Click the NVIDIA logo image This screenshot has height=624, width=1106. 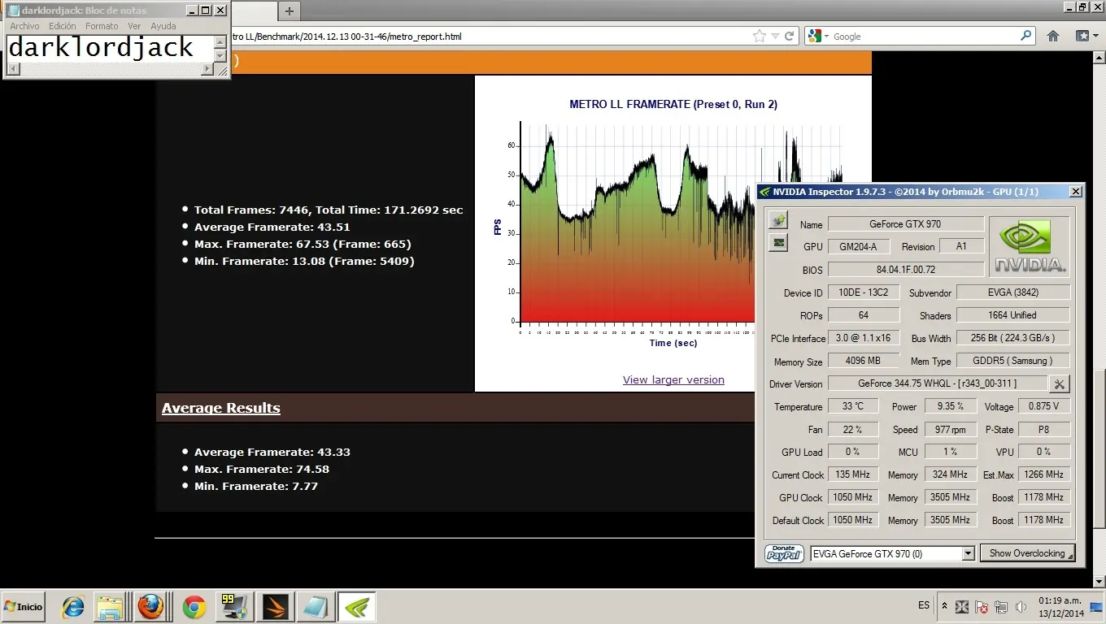pos(1030,247)
